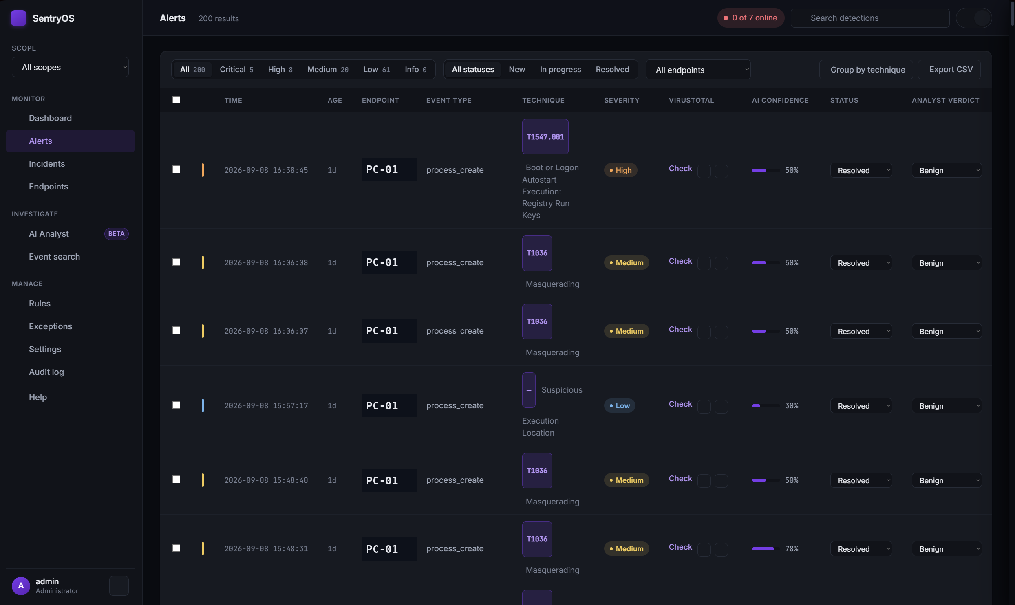The image size is (1015, 605).
Task: Click the T1036 badge in the 15:48:31 row
Action: (x=537, y=539)
